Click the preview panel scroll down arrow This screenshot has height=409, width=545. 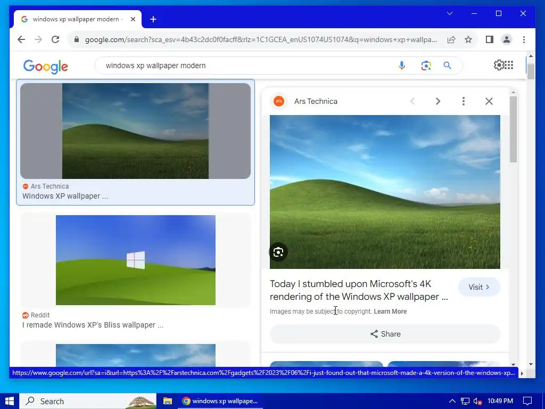pyautogui.click(x=513, y=364)
